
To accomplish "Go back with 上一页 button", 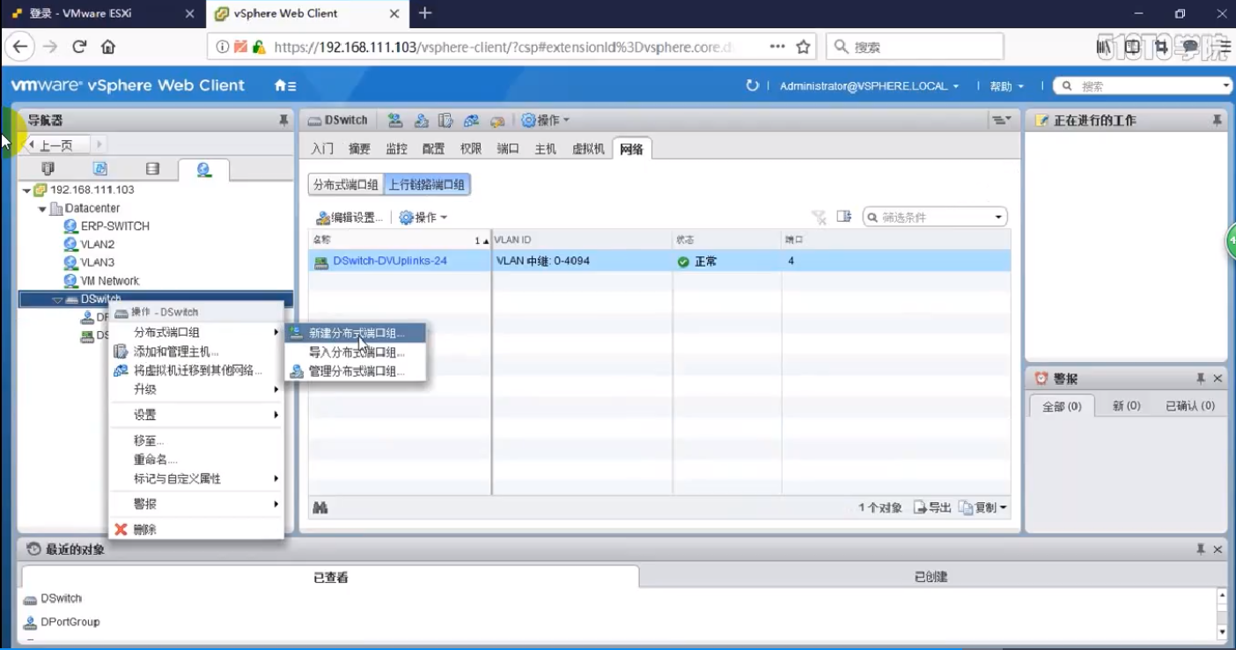I will pyautogui.click(x=59, y=145).
